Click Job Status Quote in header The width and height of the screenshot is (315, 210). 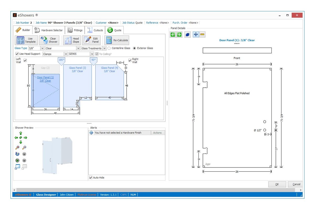pos(133,23)
